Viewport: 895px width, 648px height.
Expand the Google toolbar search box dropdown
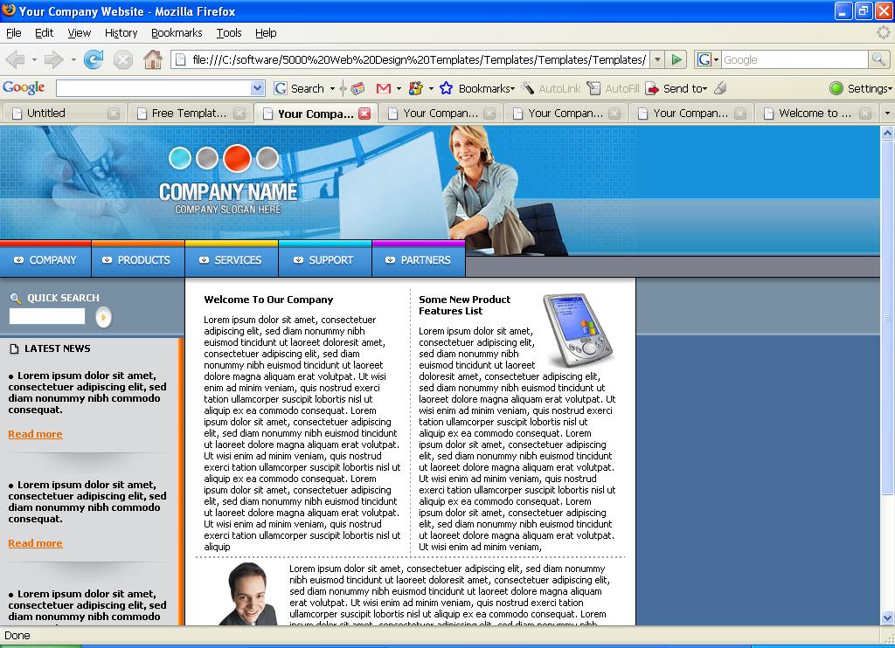pos(258,88)
